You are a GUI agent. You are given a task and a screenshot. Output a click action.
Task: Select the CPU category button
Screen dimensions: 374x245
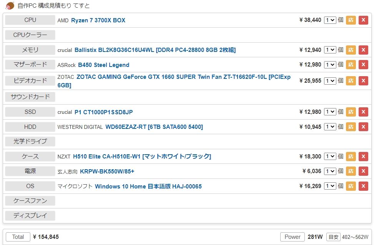30,20
